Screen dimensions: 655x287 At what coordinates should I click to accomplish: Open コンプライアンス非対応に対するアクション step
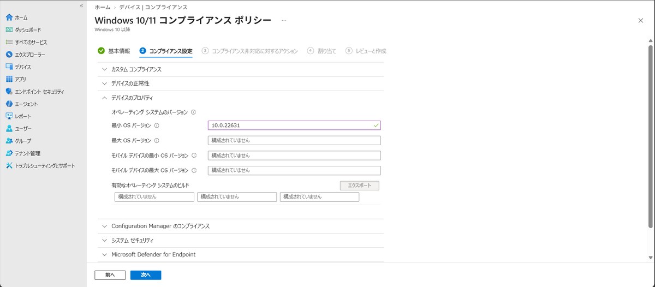tap(249, 51)
